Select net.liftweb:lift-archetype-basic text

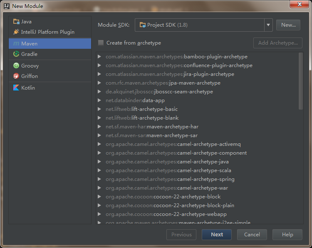(142, 109)
